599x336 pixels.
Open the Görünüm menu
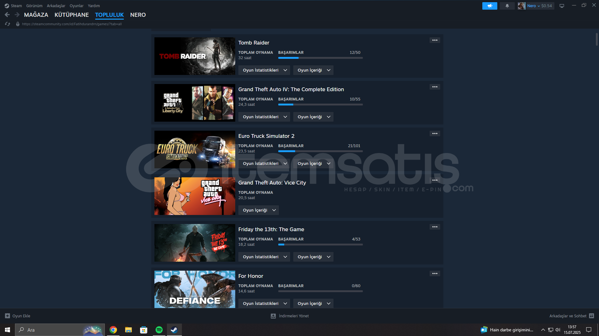click(x=34, y=6)
